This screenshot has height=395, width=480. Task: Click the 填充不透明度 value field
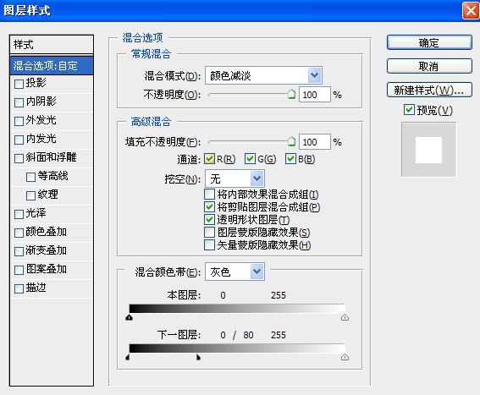coord(315,142)
